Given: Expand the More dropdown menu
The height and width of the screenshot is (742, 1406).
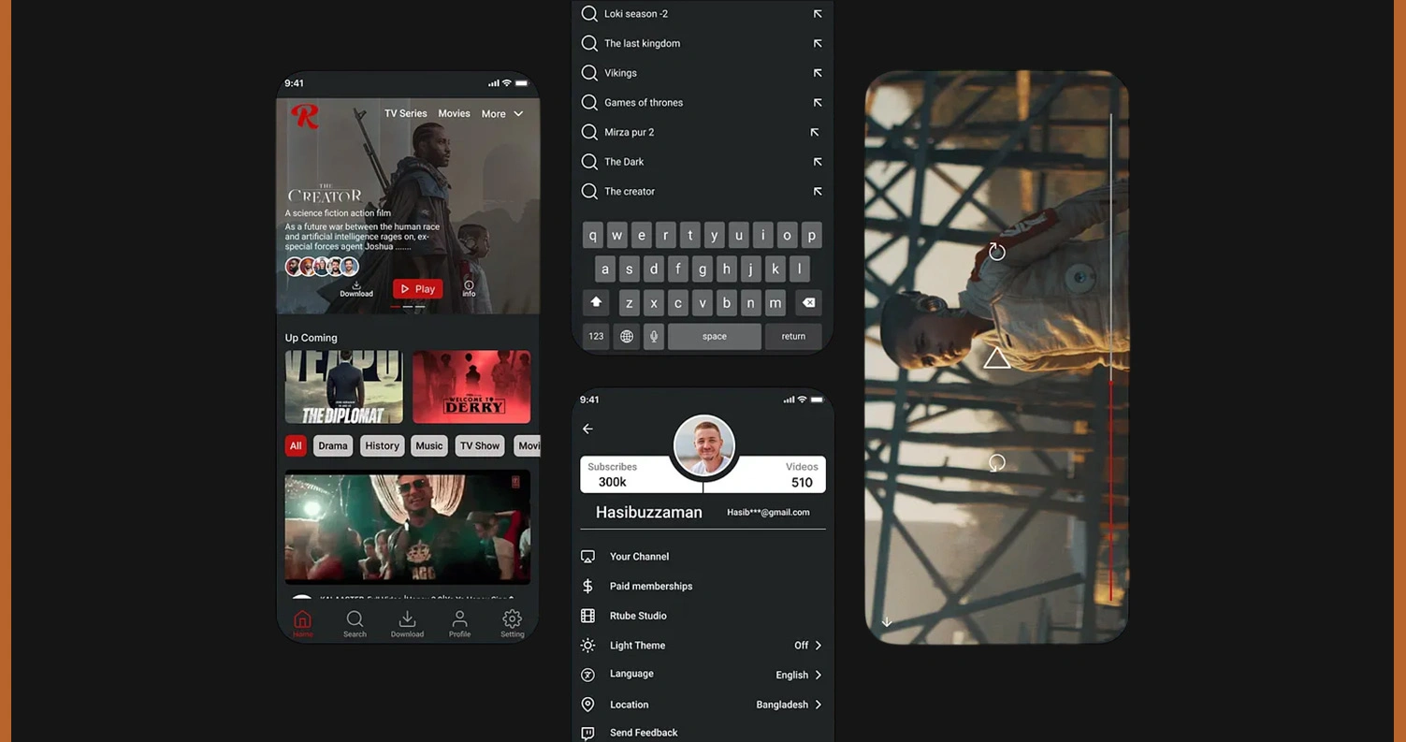Looking at the screenshot, I should [x=502, y=114].
